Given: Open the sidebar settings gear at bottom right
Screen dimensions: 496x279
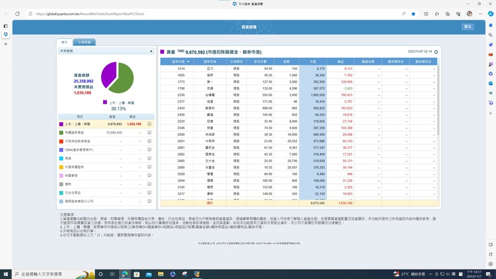Looking at the screenshot, I should point(491,264).
